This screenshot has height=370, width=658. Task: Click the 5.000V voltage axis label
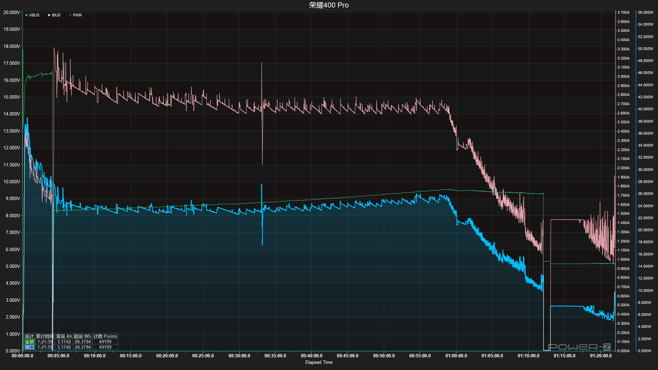pos(13,266)
